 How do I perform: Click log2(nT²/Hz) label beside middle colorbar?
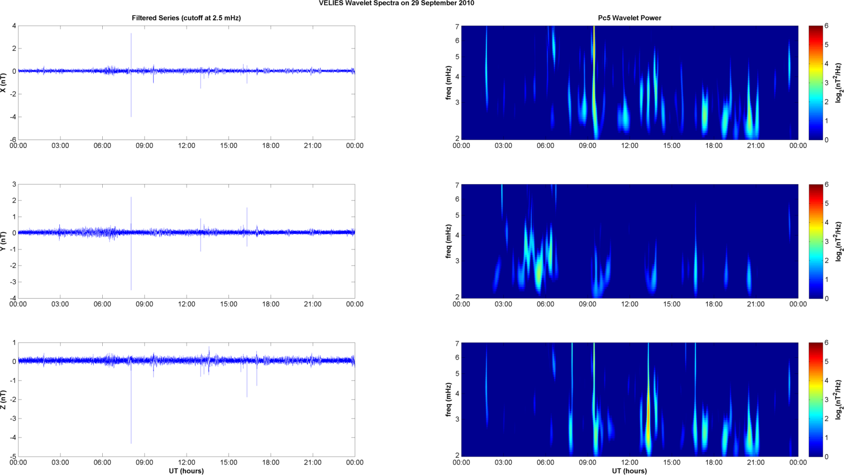click(x=839, y=241)
